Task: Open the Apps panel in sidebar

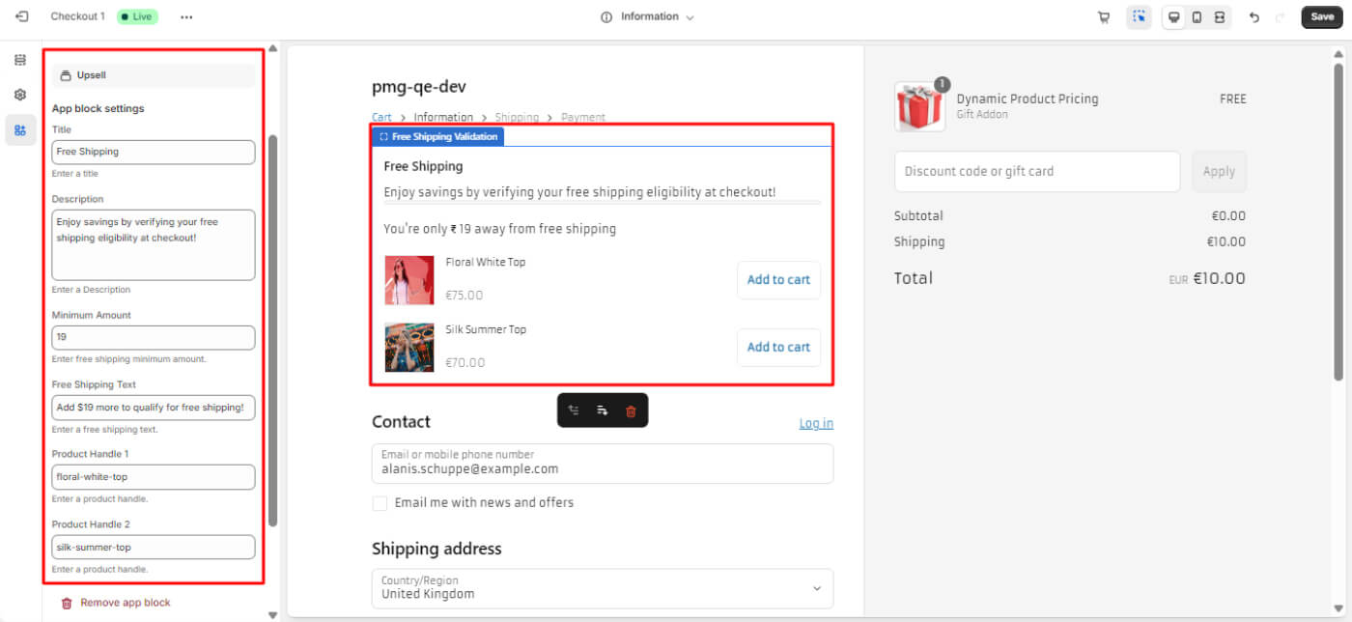Action: tap(20, 129)
